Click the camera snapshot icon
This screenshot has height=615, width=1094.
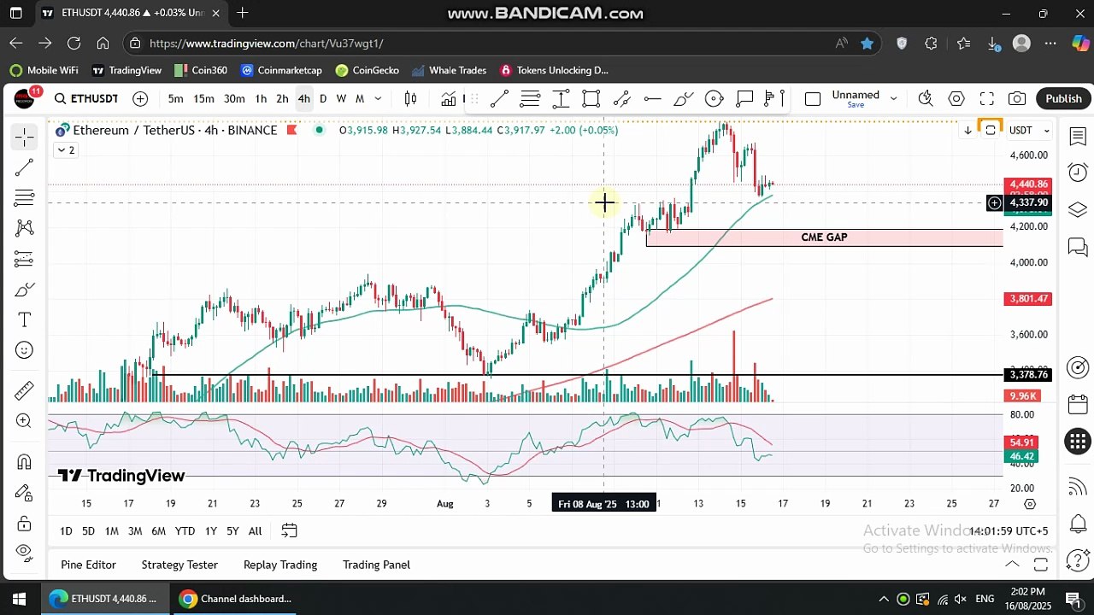1017,99
